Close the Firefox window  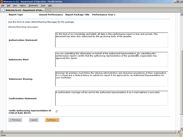[x=181, y=1]
